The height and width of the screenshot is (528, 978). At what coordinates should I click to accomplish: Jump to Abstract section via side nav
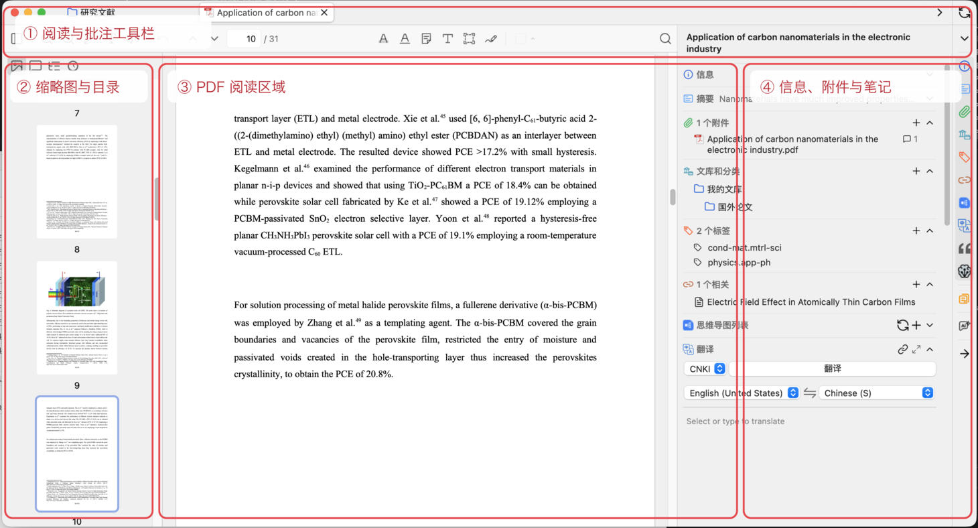click(965, 88)
